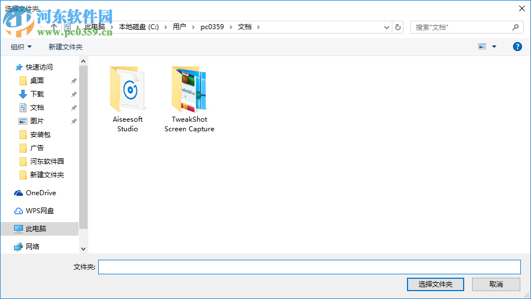Click the sidebar scrollbar down arrow
This screenshot has width=531, height=299.
tap(83, 249)
